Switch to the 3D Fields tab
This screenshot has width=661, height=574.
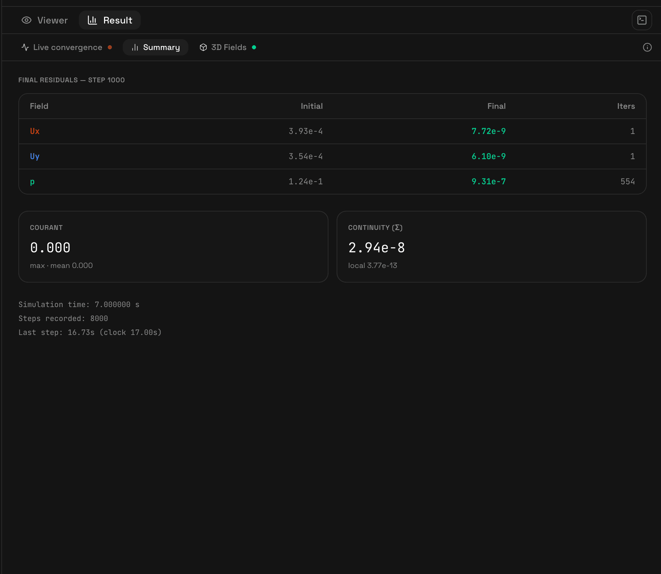click(228, 47)
